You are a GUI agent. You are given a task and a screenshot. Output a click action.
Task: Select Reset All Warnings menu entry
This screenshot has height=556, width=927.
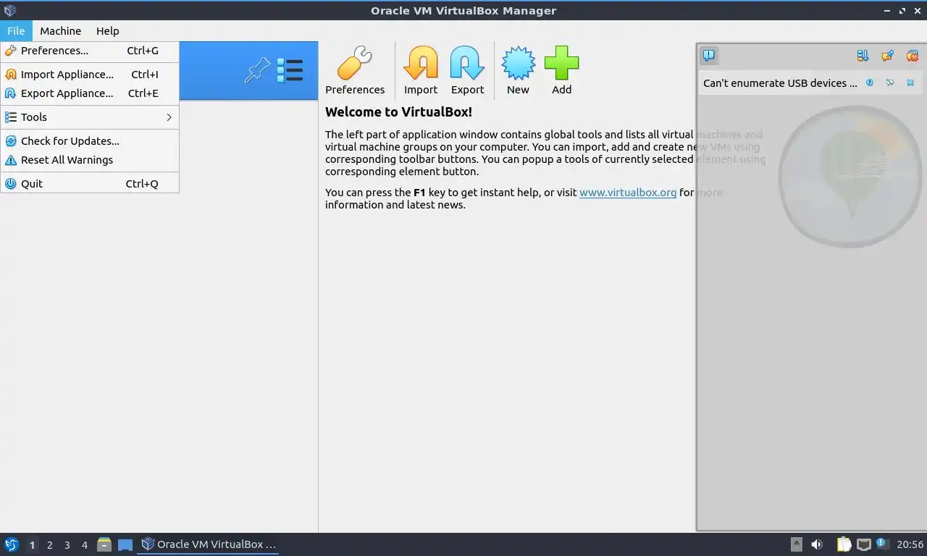90,159
